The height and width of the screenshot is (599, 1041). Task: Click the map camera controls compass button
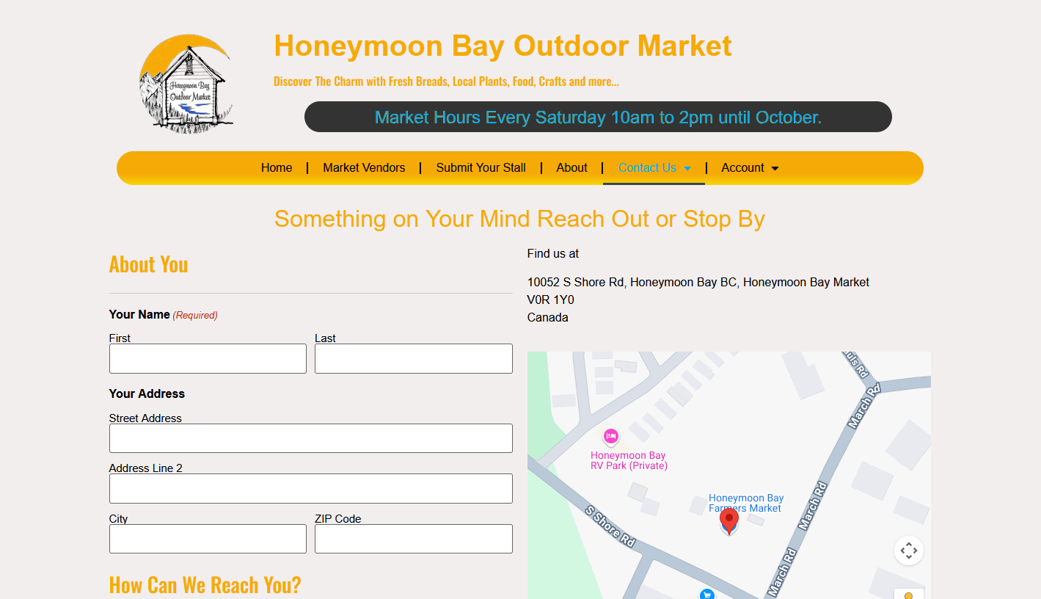pos(908,551)
